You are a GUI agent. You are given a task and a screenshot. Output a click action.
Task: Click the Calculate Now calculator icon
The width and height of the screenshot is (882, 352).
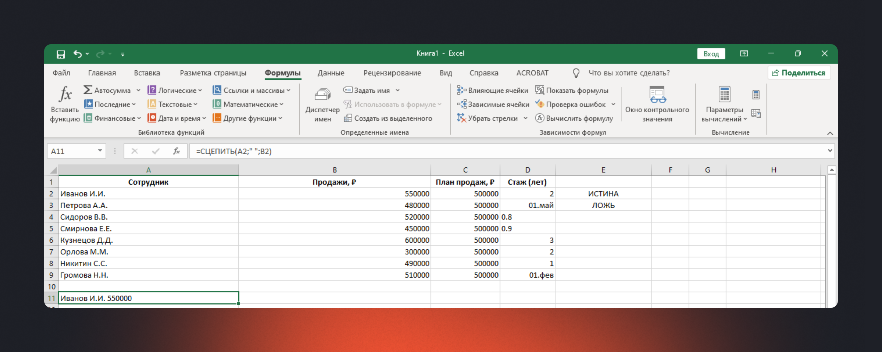(756, 95)
